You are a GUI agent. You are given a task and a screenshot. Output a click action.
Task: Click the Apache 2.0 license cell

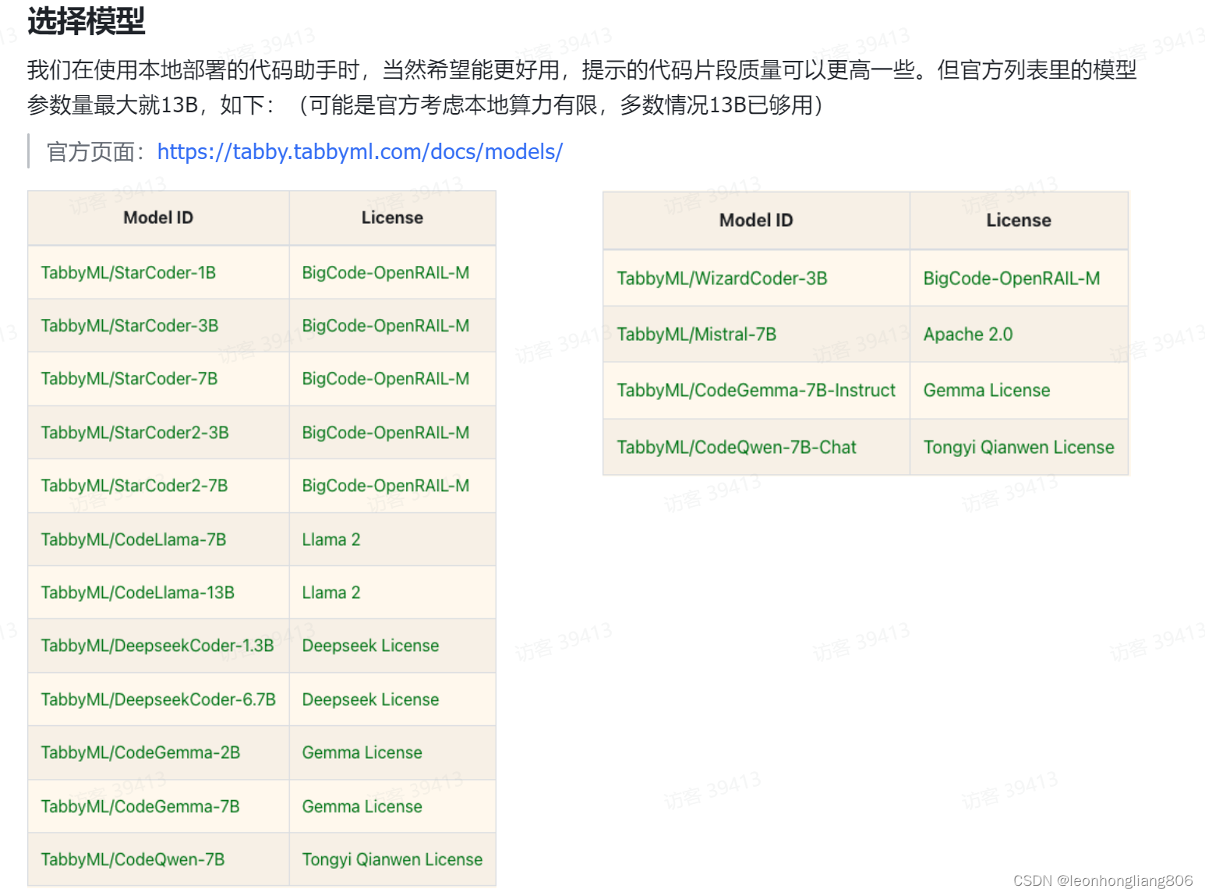(968, 335)
